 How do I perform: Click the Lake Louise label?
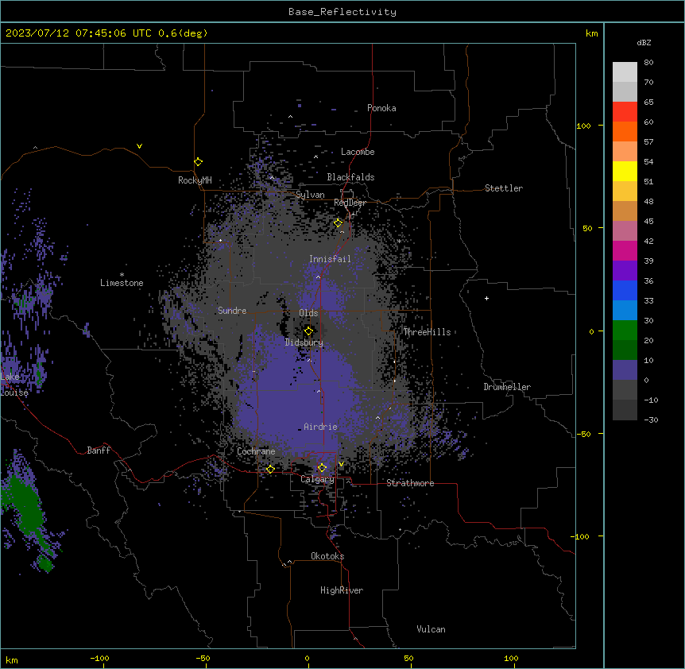[x=13, y=385]
